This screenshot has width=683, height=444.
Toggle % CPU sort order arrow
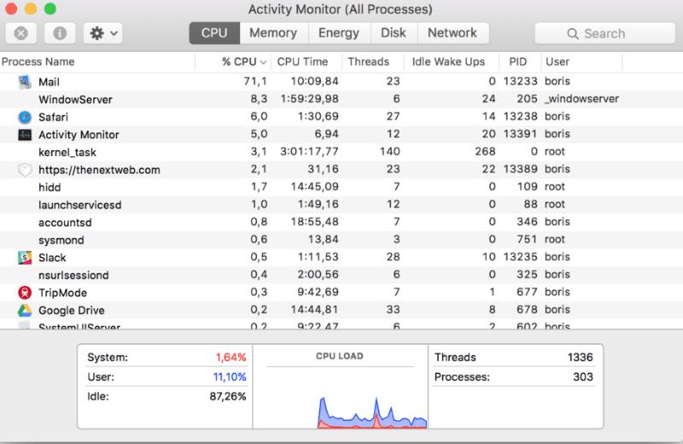click(x=263, y=62)
